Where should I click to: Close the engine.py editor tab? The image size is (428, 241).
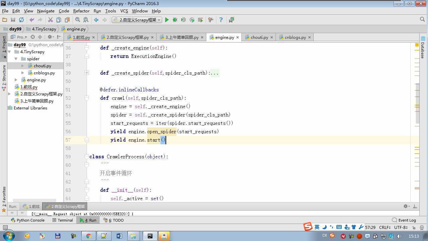pos(238,37)
